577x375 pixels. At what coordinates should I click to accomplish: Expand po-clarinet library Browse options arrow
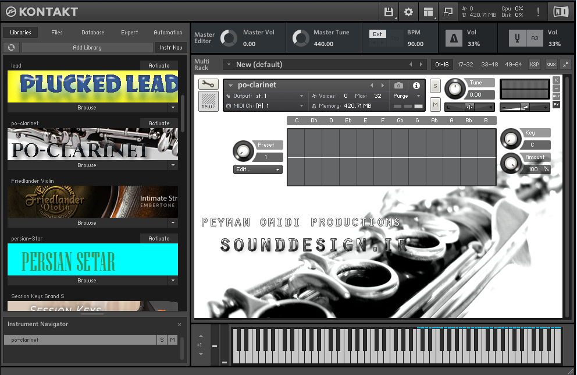173,165
